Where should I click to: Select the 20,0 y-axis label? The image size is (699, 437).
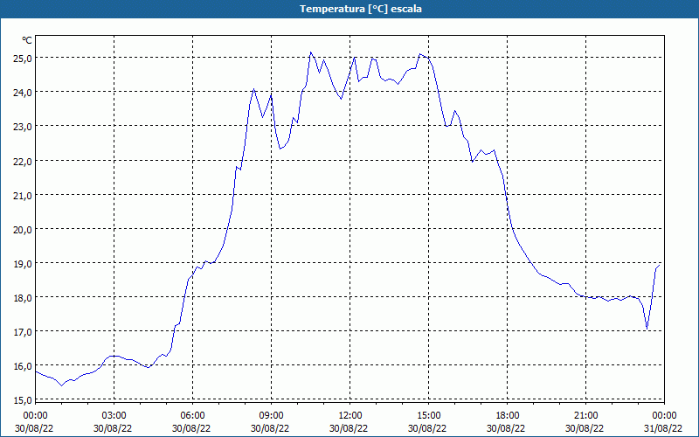click(23, 230)
